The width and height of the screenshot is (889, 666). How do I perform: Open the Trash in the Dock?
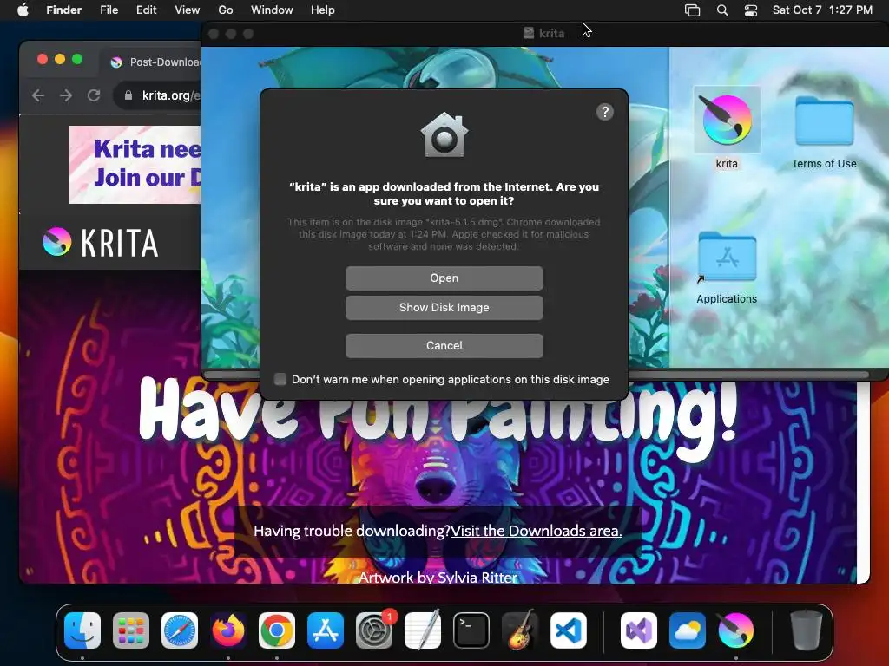click(x=807, y=630)
